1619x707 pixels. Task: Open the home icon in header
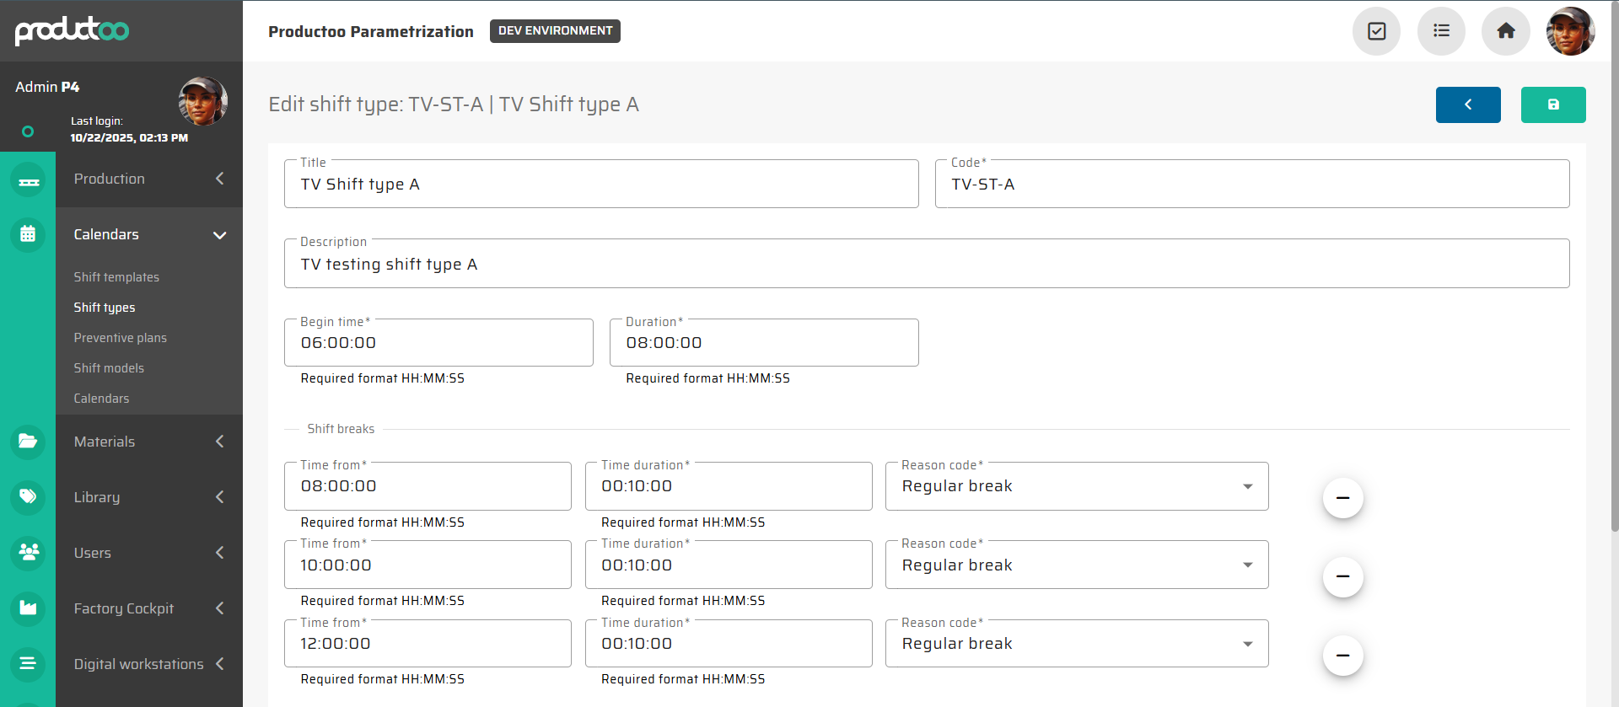click(1505, 31)
